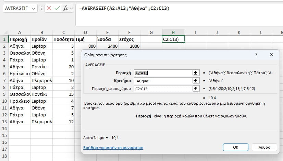
Task: Open Βοήθεια για αυτήν τη συνάρτηση link
Action: [x=113, y=148]
